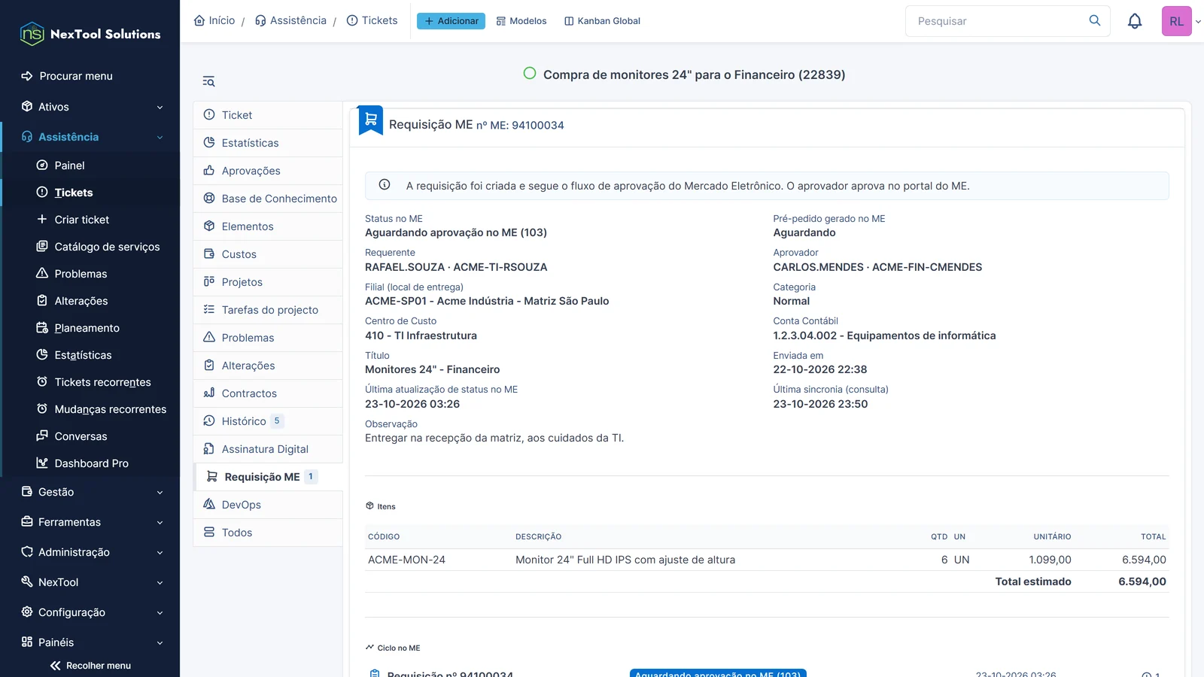This screenshot has height=677, width=1204.
Task: Focus the Pesquisar search field
Action: click(x=999, y=21)
